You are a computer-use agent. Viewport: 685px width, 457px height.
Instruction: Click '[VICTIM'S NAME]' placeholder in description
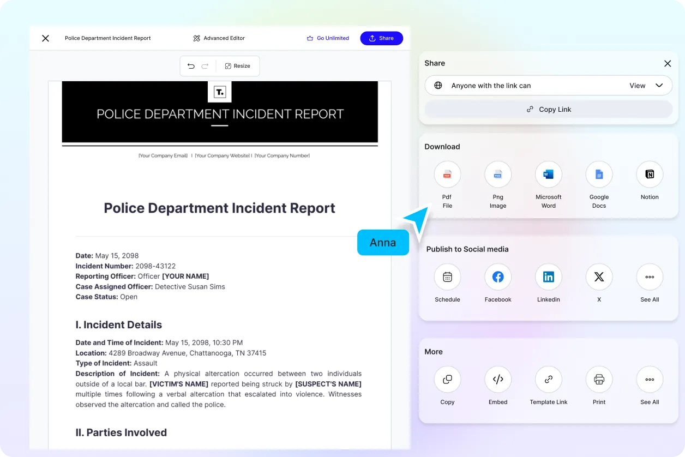point(179,384)
